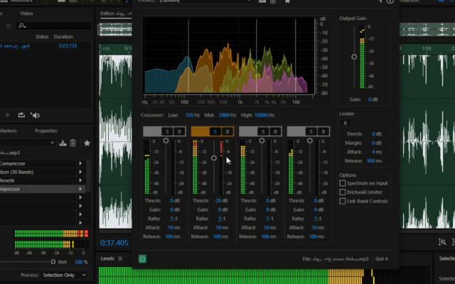Solo the third compressor band
Viewport: 455px width, 284px height.
(x=263, y=131)
